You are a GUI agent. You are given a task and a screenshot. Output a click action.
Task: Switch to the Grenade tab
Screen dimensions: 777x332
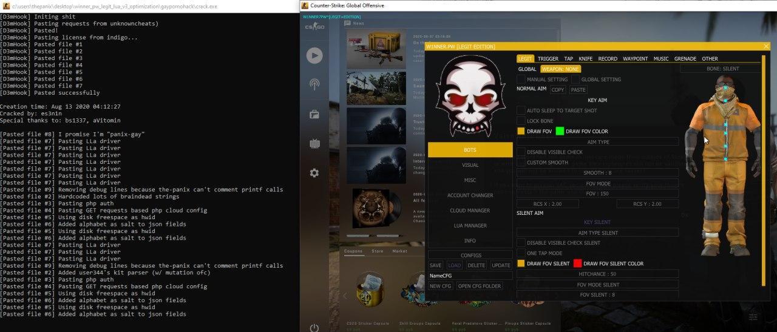685,59
